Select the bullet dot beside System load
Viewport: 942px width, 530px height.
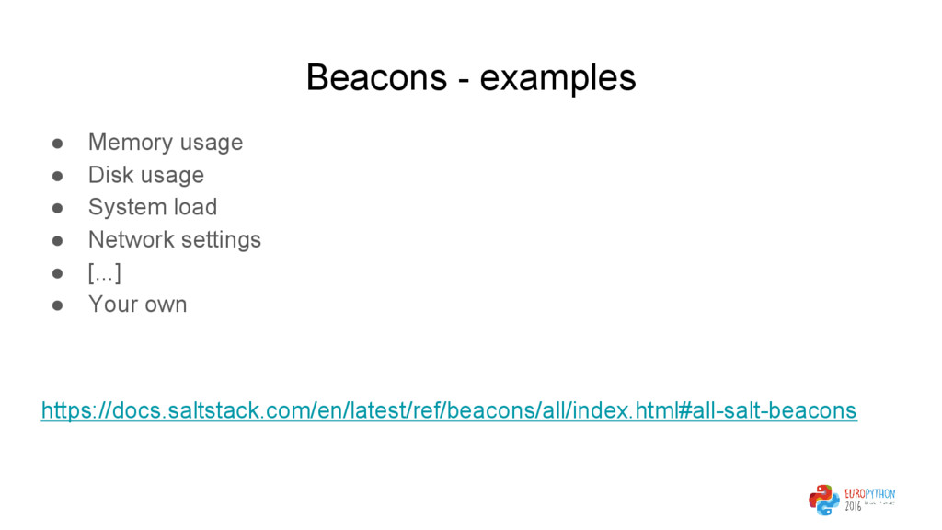coord(58,209)
